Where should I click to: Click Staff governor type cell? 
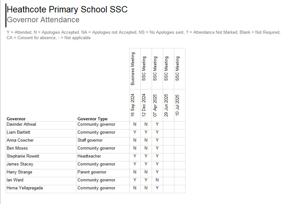point(90,140)
